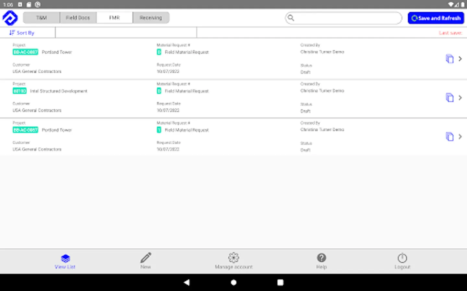Screen dimensions: 467x291
Task: Tap the material request number badge '1'
Action: (x=159, y=130)
